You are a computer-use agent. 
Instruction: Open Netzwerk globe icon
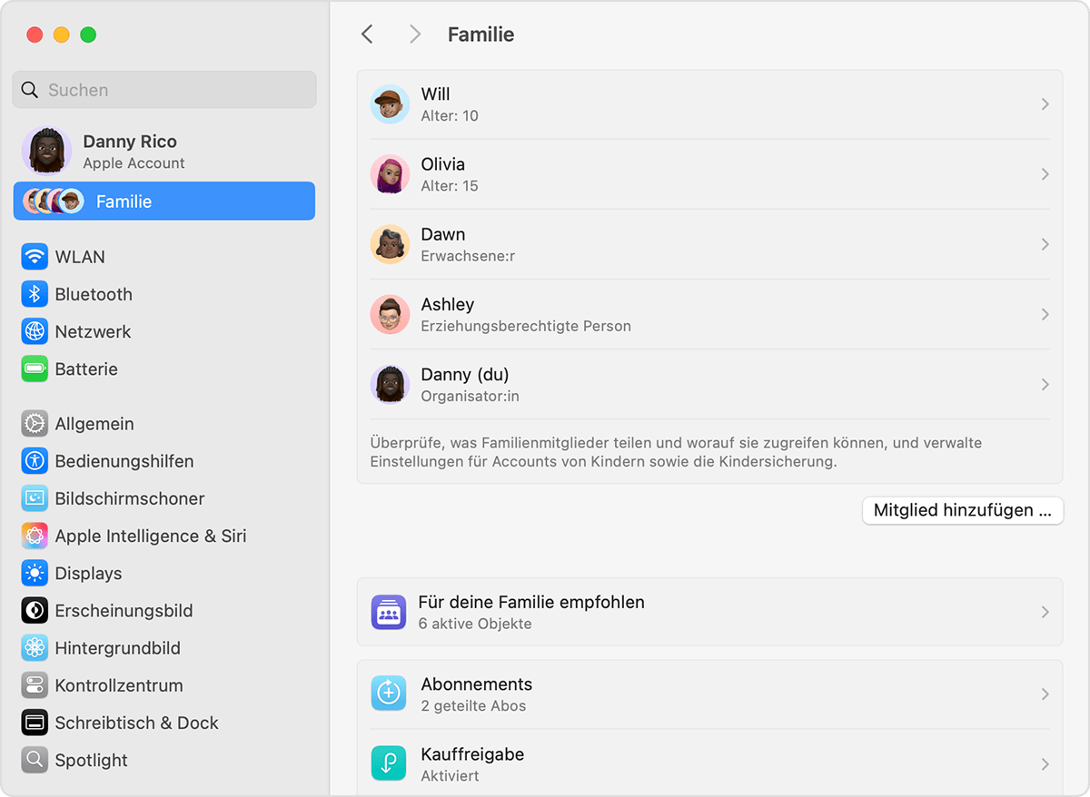35,331
